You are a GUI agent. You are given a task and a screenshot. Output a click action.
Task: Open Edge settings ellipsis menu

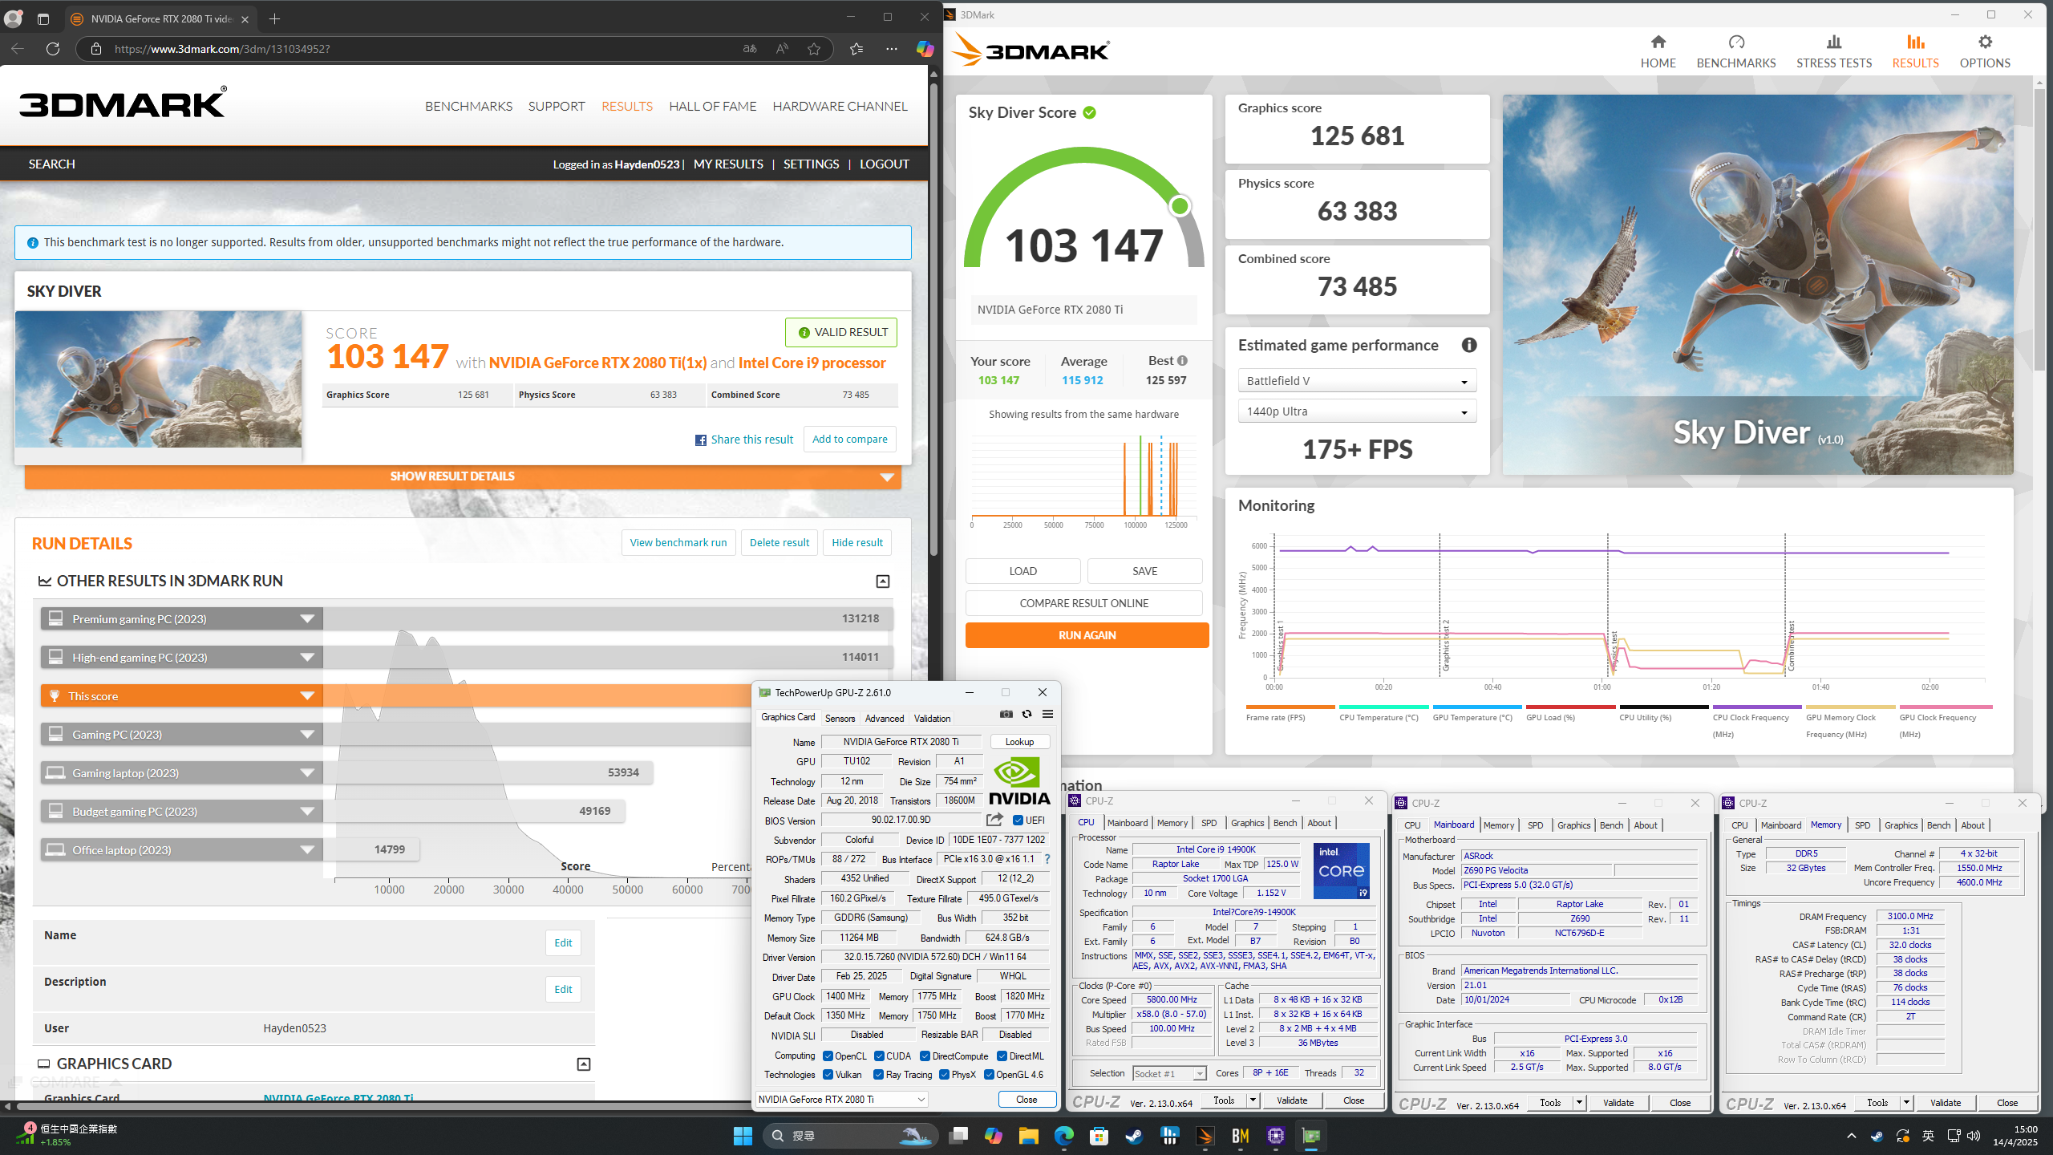pyautogui.click(x=891, y=49)
